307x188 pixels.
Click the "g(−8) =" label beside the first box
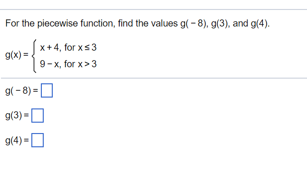click(22, 90)
